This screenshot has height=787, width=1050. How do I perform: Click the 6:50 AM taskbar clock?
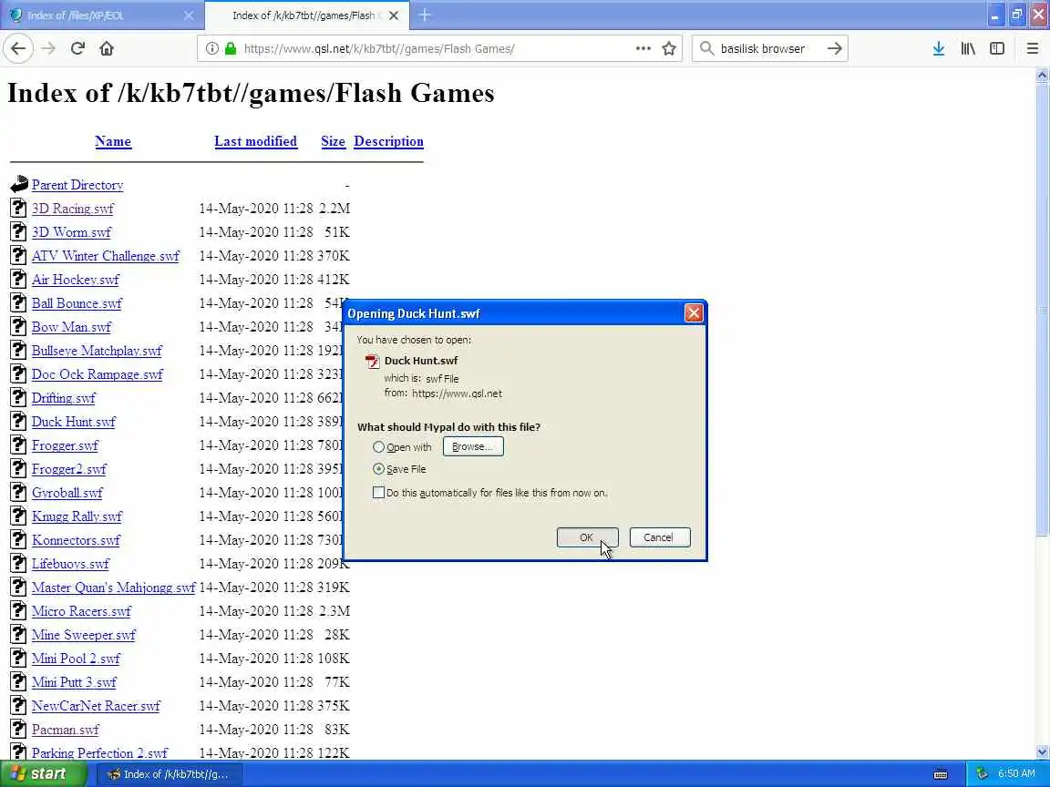[1016, 773]
